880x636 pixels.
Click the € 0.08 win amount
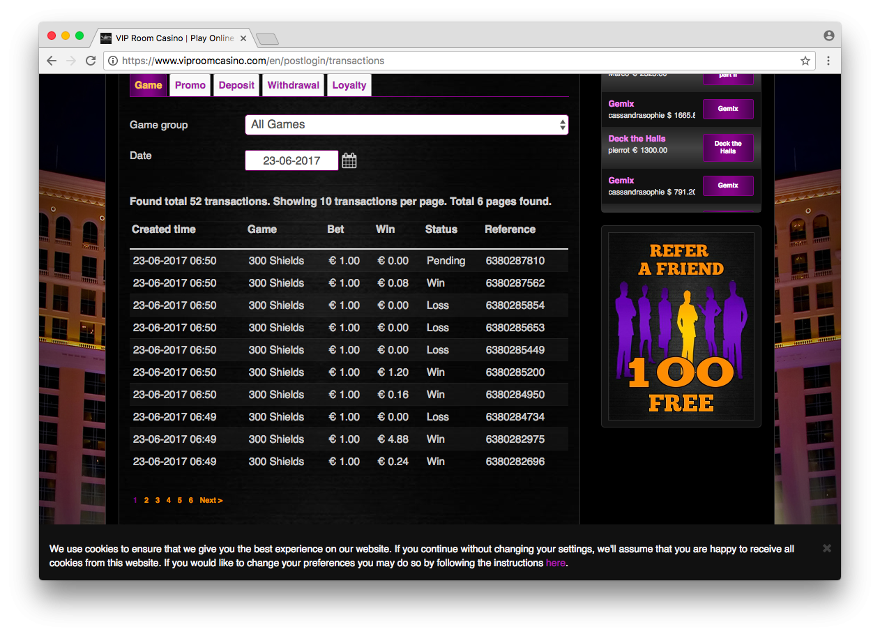(x=393, y=283)
